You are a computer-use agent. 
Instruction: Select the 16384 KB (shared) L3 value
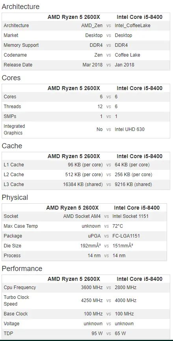(83, 184)
